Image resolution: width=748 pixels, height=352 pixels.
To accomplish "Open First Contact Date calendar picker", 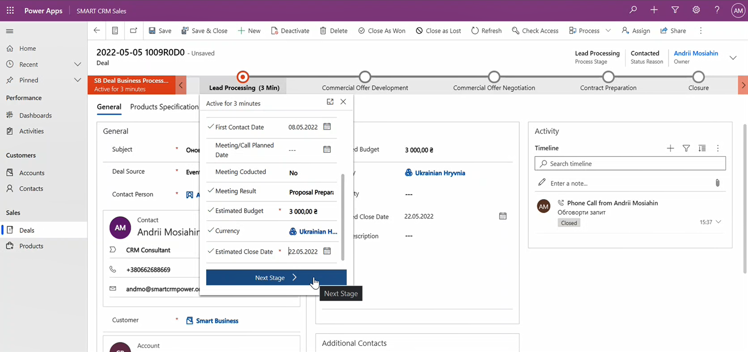I will 327,127.
